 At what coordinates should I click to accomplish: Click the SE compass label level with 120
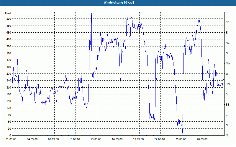click(227, 105)
